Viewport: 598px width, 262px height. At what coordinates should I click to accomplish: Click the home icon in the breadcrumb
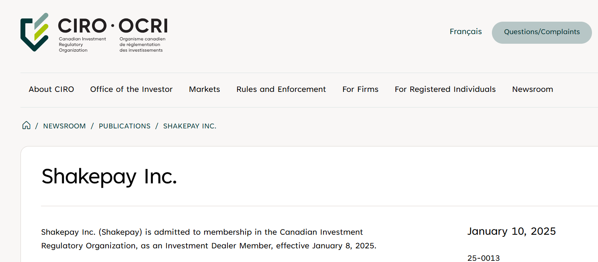point(26,126)
